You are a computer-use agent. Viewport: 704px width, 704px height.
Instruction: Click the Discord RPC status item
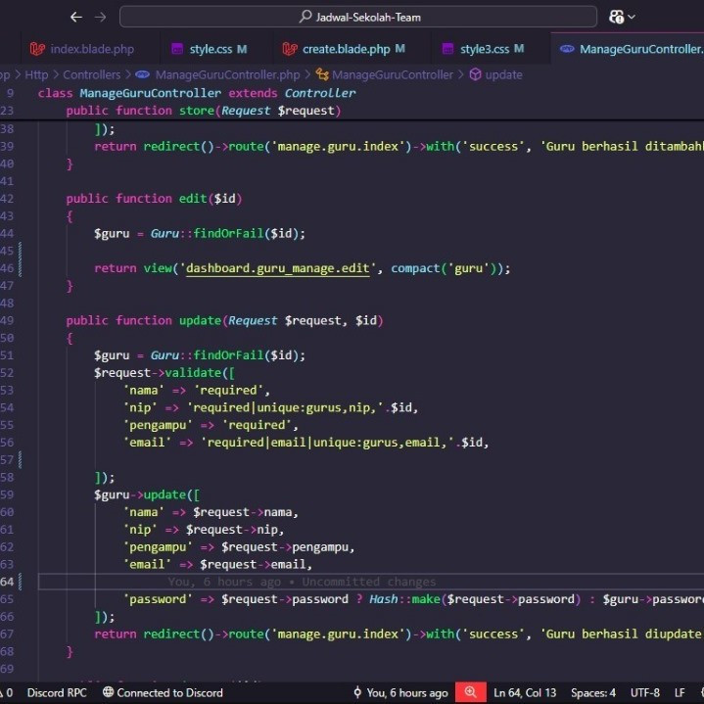coord(56,692)
